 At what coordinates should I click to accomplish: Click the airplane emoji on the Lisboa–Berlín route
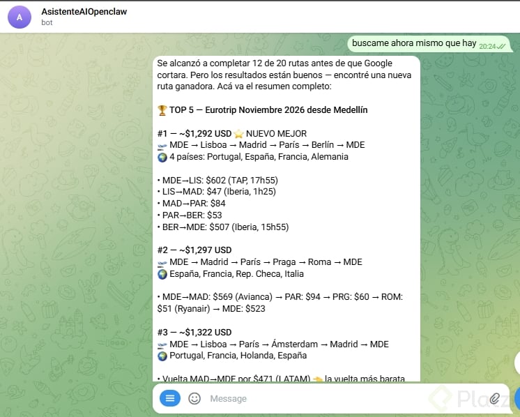click(162, 146)
